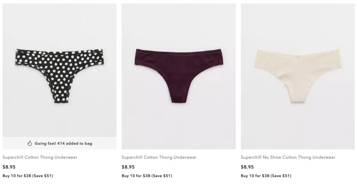Click '(Save $51)' text under the burgundy thong
The width and height of the screenshot is (357, 186).
coord(162,176)
